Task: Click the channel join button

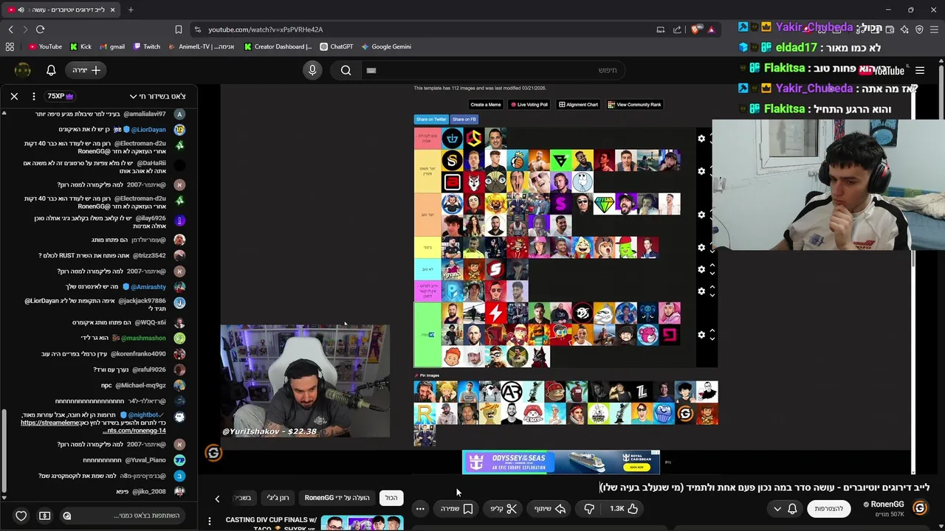Action: (828, 508)
